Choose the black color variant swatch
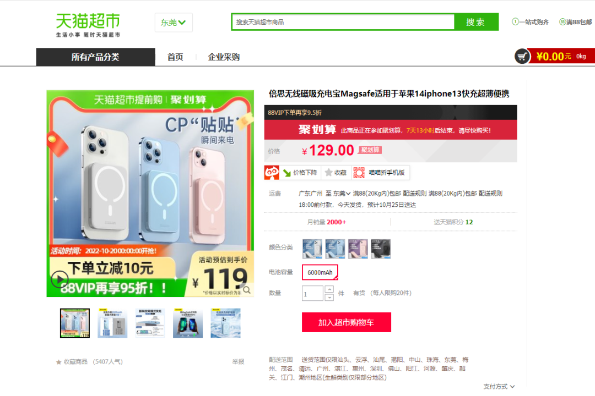 pyautogui.click(x=381, y=249)
